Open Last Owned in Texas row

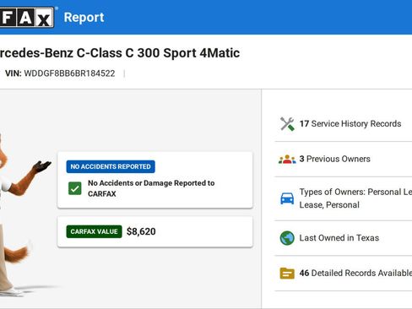point(344,238)
